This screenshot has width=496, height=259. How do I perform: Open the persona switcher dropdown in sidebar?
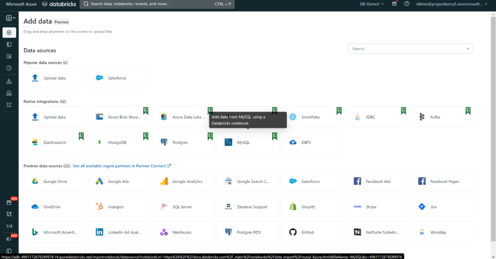click(11, 18)
